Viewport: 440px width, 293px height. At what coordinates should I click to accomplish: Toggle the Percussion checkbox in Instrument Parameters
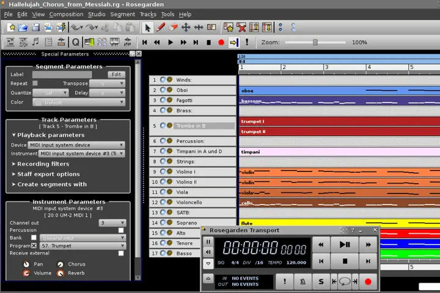click(121, 230)
